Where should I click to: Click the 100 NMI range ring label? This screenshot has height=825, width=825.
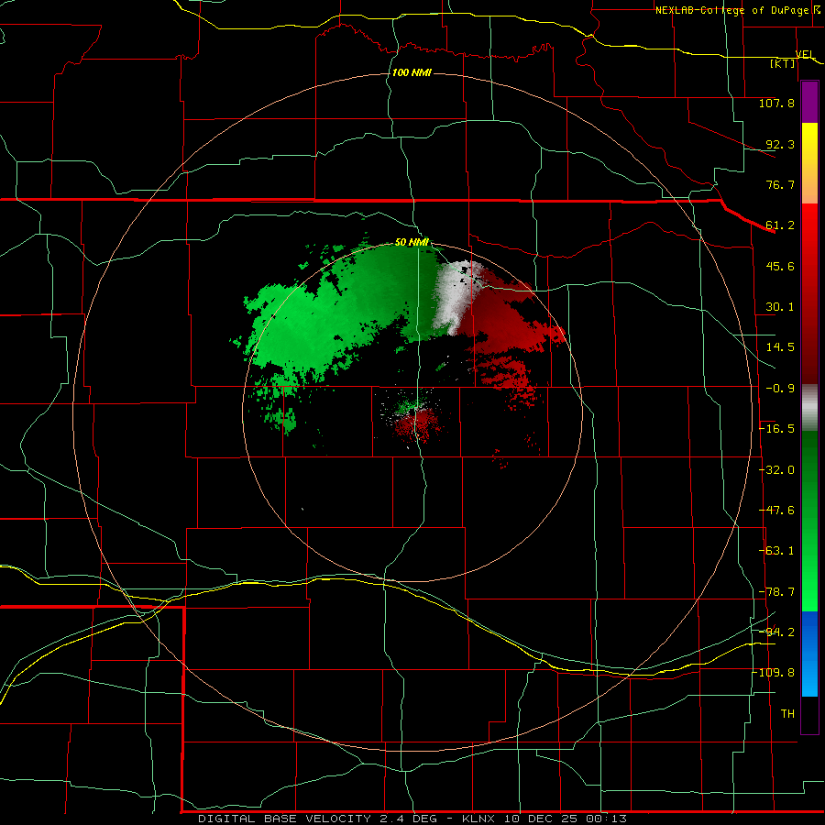tap(412, 72)
